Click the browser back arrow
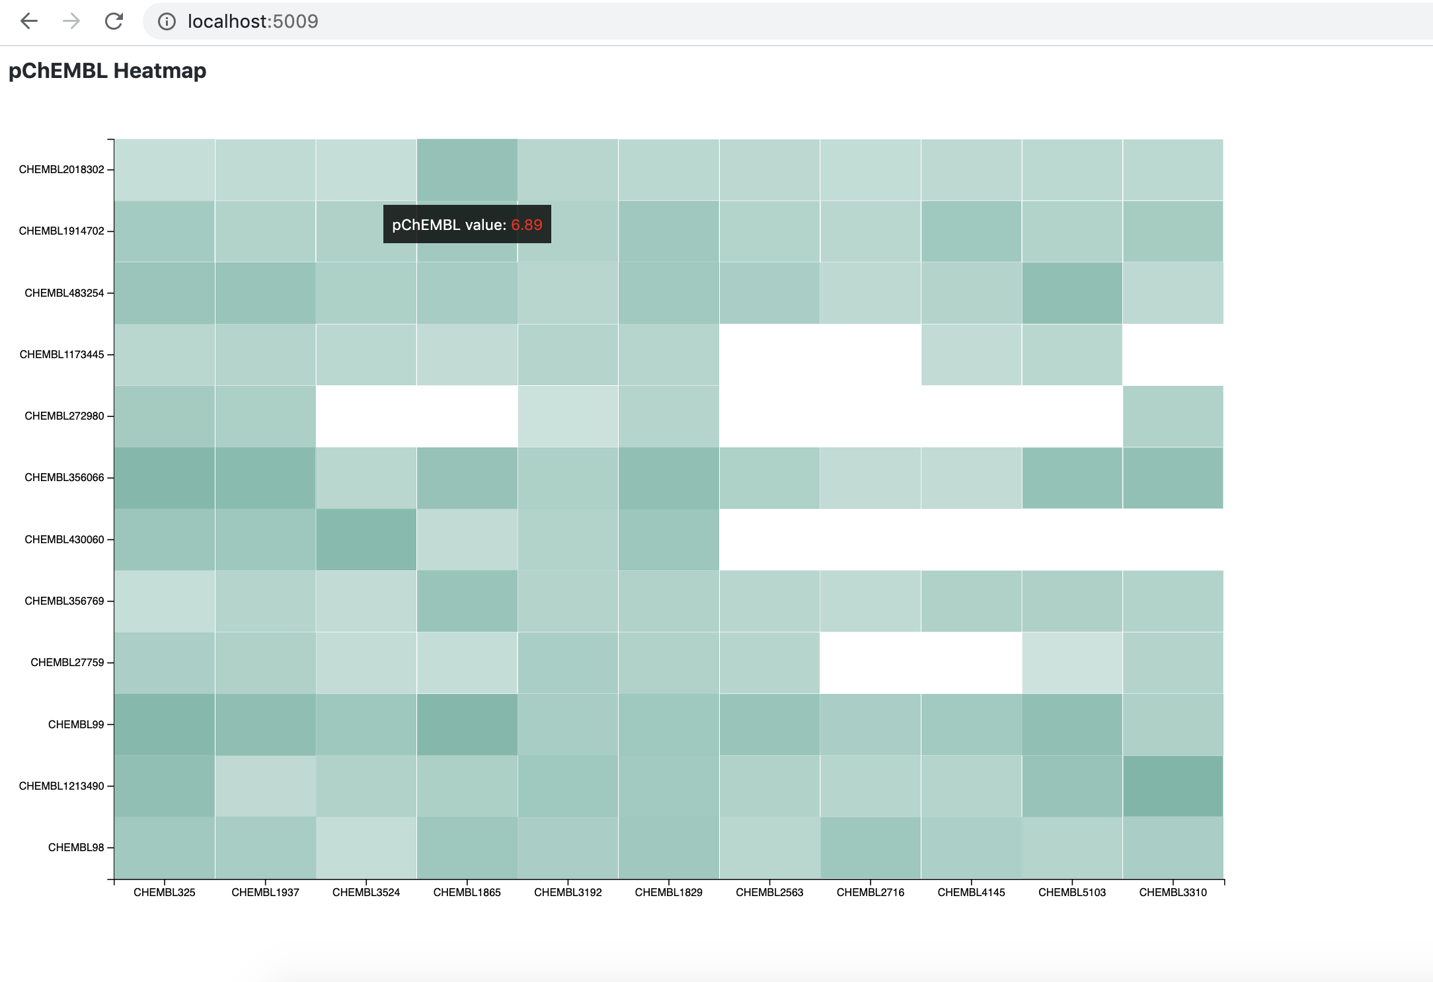Viewport: 1433px width, 982px height. [29, 21]
